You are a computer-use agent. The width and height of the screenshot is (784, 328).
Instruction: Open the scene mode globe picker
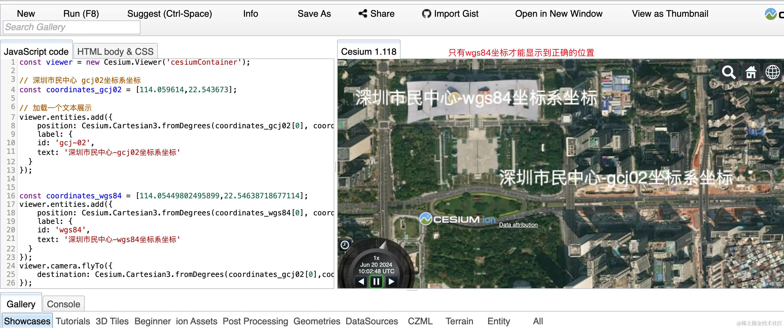point(772,72)
